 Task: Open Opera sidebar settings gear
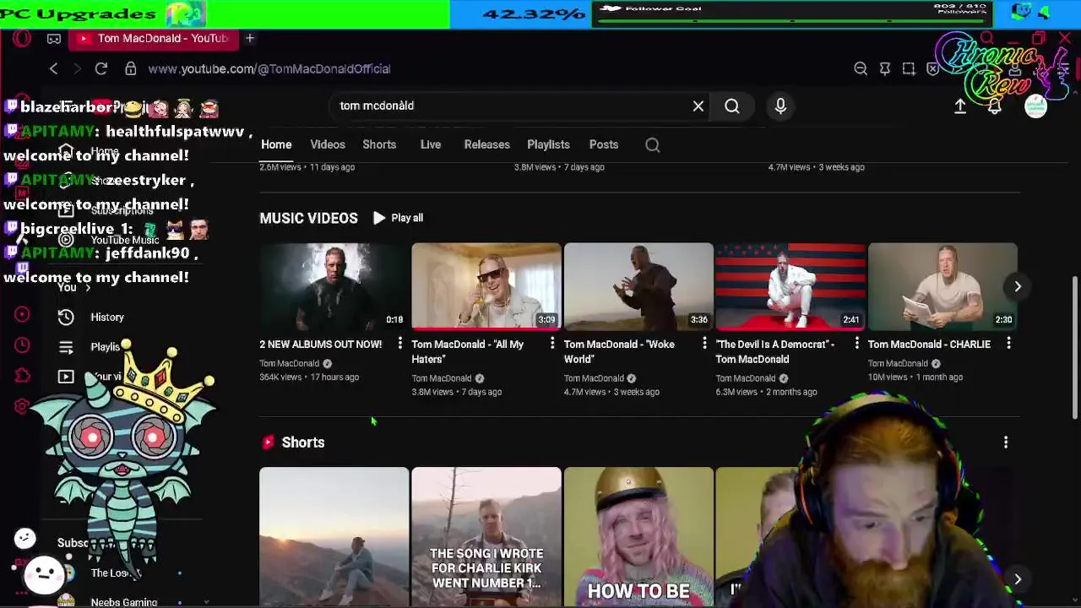coord(22,406)
